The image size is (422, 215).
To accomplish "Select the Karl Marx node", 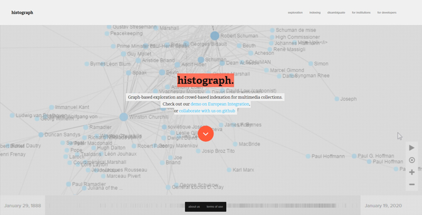I will click(229, 170).
